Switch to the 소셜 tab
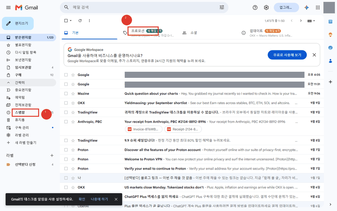 207,33
